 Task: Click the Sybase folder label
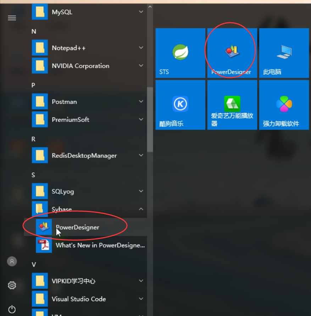[62, 209]
